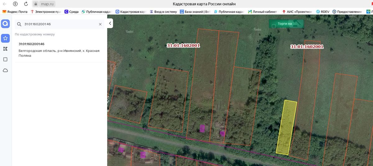
Task: Open Электронное правительство bookmark
Action: point(45,12)
